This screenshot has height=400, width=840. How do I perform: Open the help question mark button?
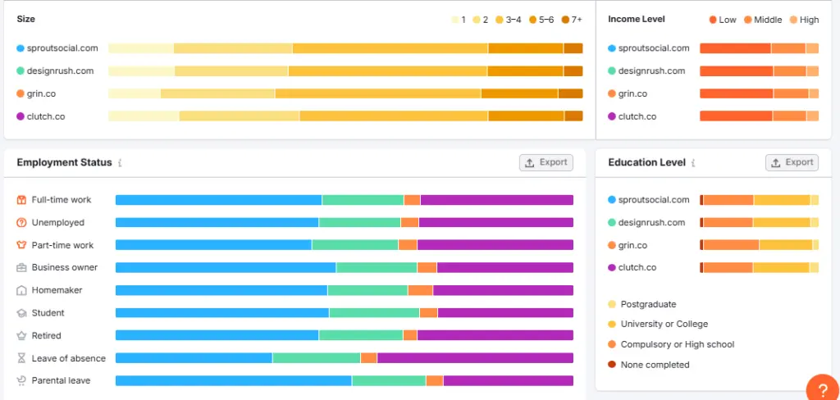click(821, 389)
